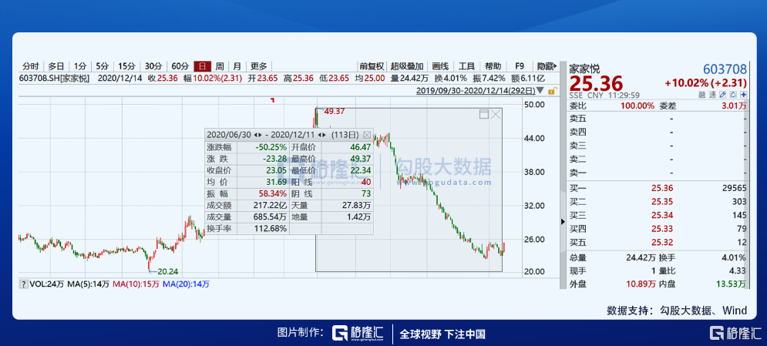The width and height of the screenshot is (767, 346).
Task: Click the question mark beside VOL
Action: 23,284
